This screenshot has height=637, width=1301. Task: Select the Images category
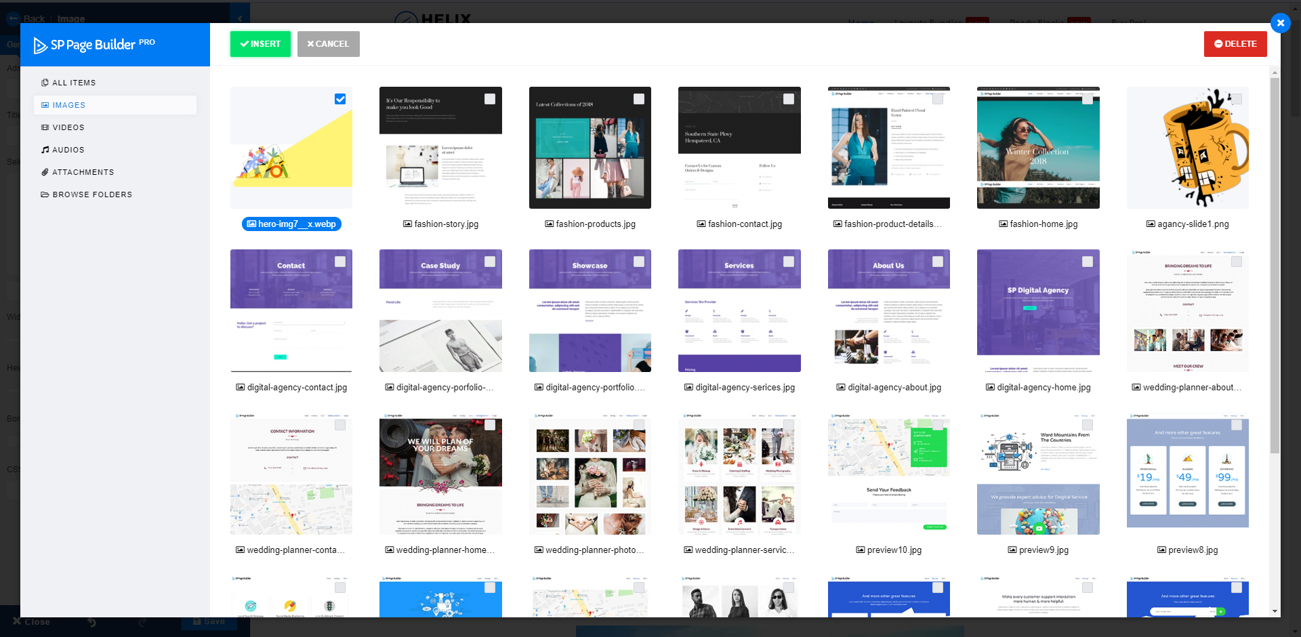point(115,105)
